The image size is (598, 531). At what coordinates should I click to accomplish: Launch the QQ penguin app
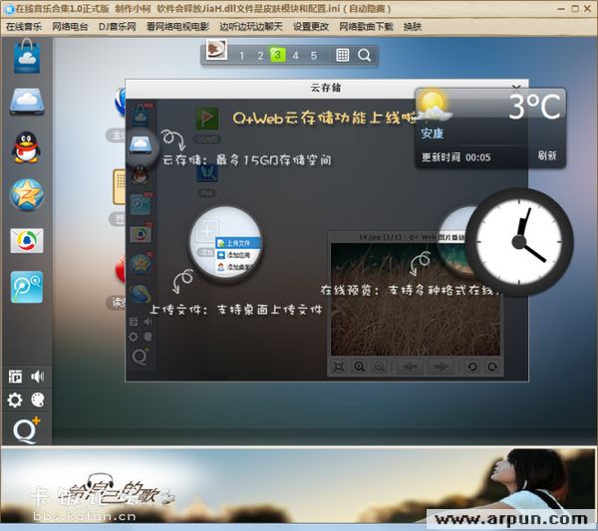pos(26,147)
